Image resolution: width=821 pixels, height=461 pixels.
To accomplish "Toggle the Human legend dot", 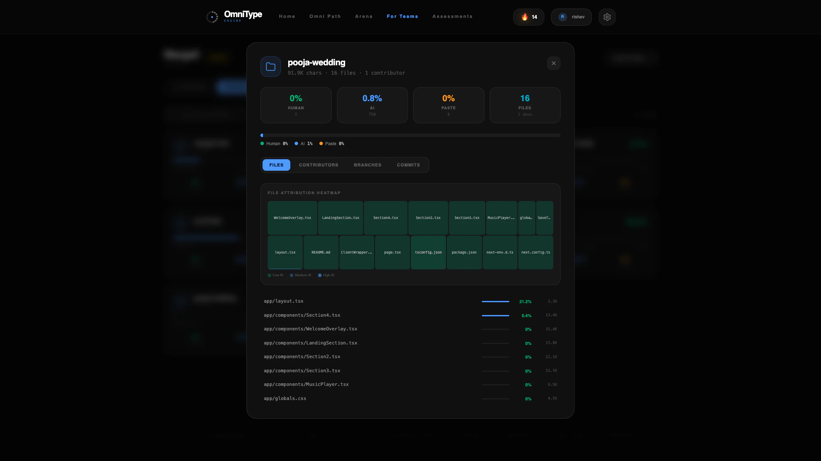I will pos(262,144).
